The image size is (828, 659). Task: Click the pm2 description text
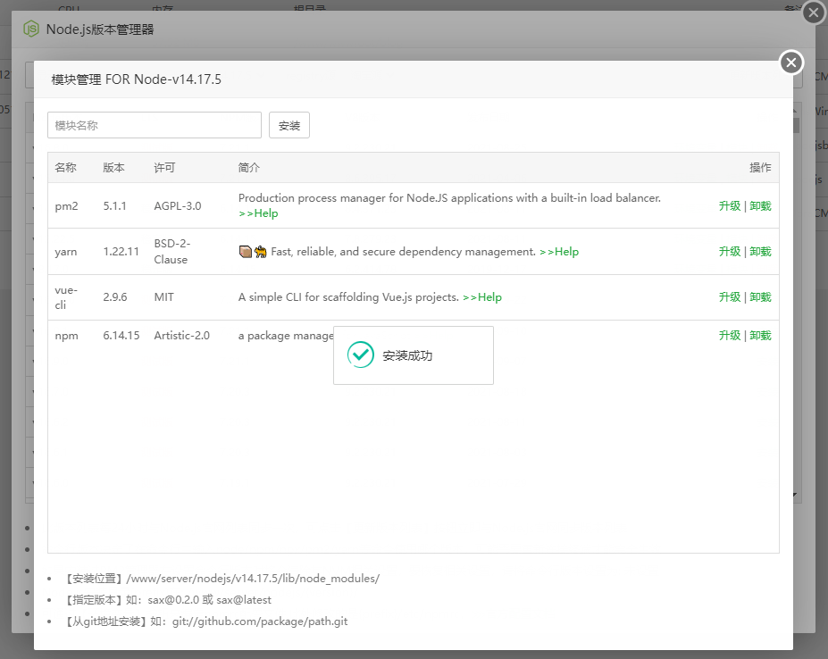coord(449,198)
